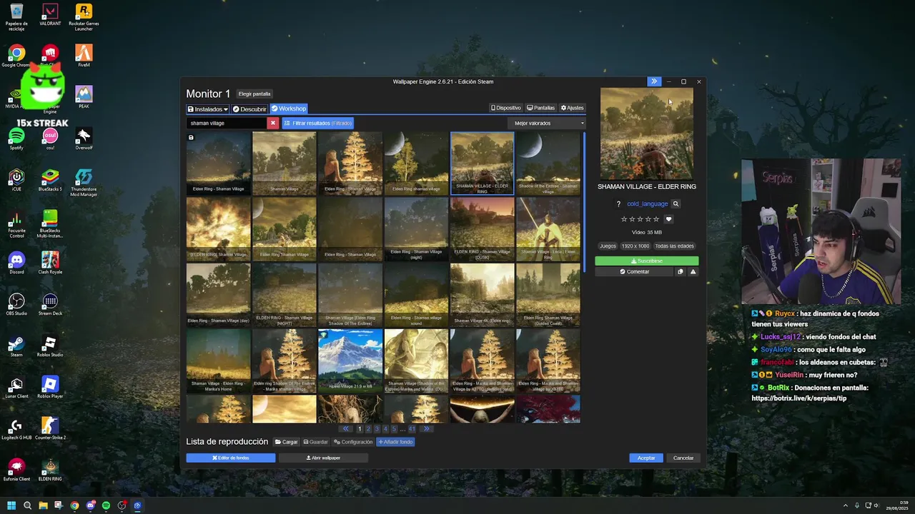This screenshot has width=915, height=514.
Task: Switch to the Descubrir tab
Action: [x=249, y=109]
